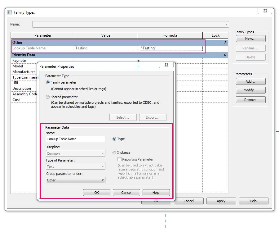Screen dimensions: 279x228
Task: Open the family type Name dropdown
Action: point(226,24)
